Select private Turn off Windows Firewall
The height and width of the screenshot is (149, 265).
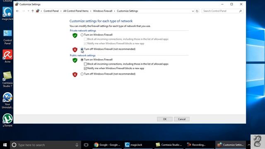pos(82,49)
